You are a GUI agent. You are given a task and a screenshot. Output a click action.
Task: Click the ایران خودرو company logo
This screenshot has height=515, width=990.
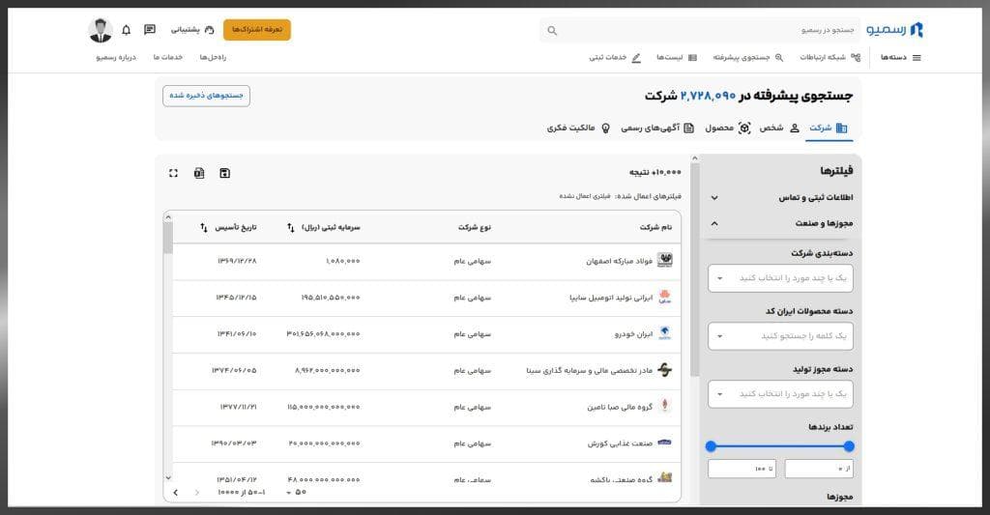(x=665, y=333)
